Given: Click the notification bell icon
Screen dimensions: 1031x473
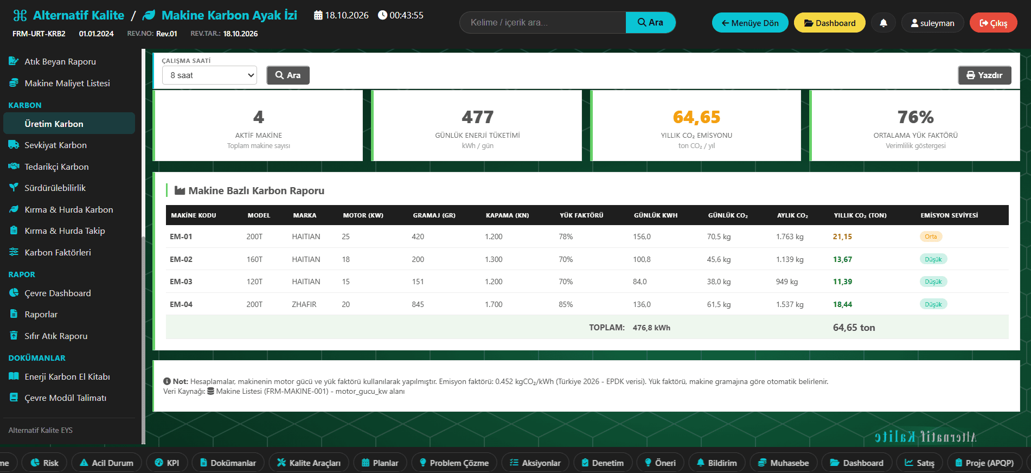Looking at the screenshot, I should (x=883, y=23).
